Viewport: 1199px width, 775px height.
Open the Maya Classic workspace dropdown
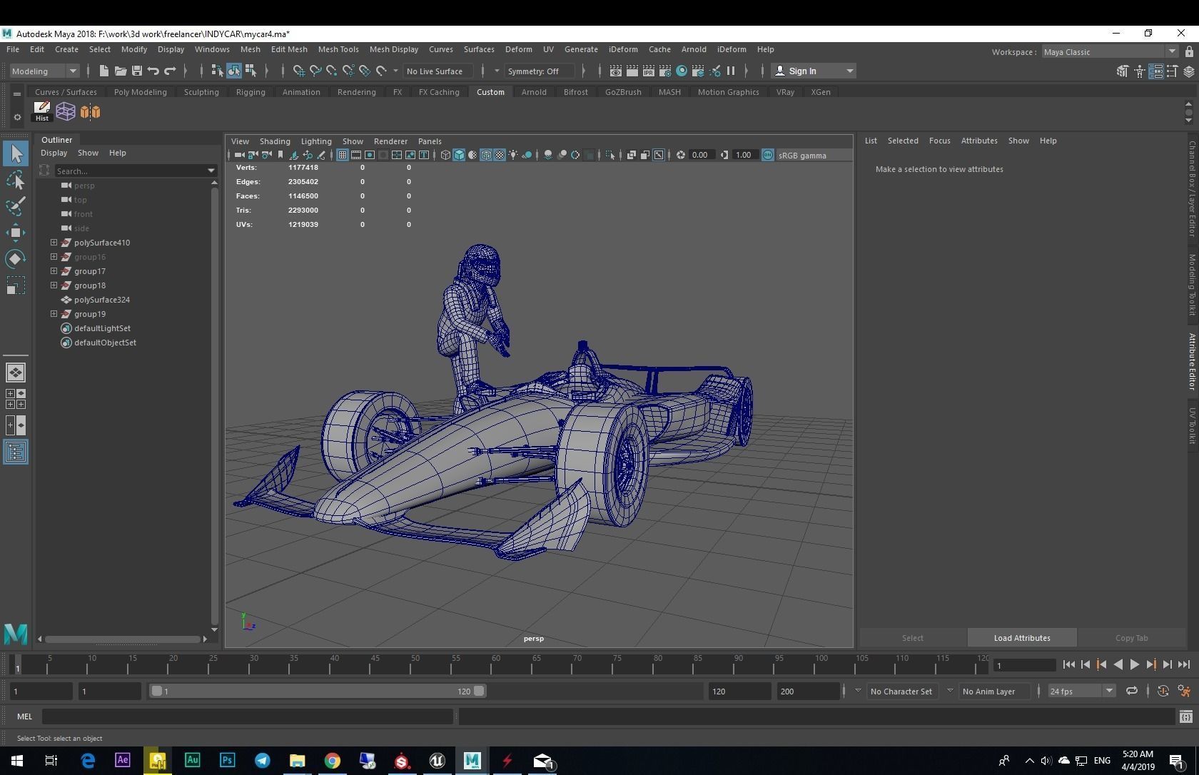[1109, 51]
